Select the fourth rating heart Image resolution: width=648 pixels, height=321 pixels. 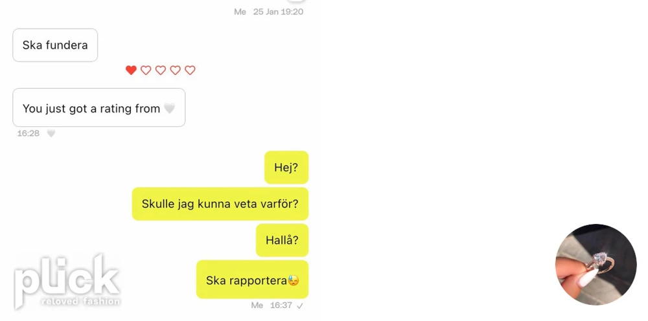tap(175, 70)
